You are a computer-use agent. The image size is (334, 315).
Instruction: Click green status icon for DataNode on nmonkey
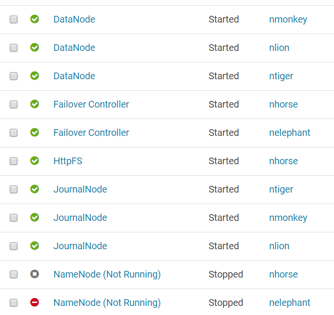(35, 19)
